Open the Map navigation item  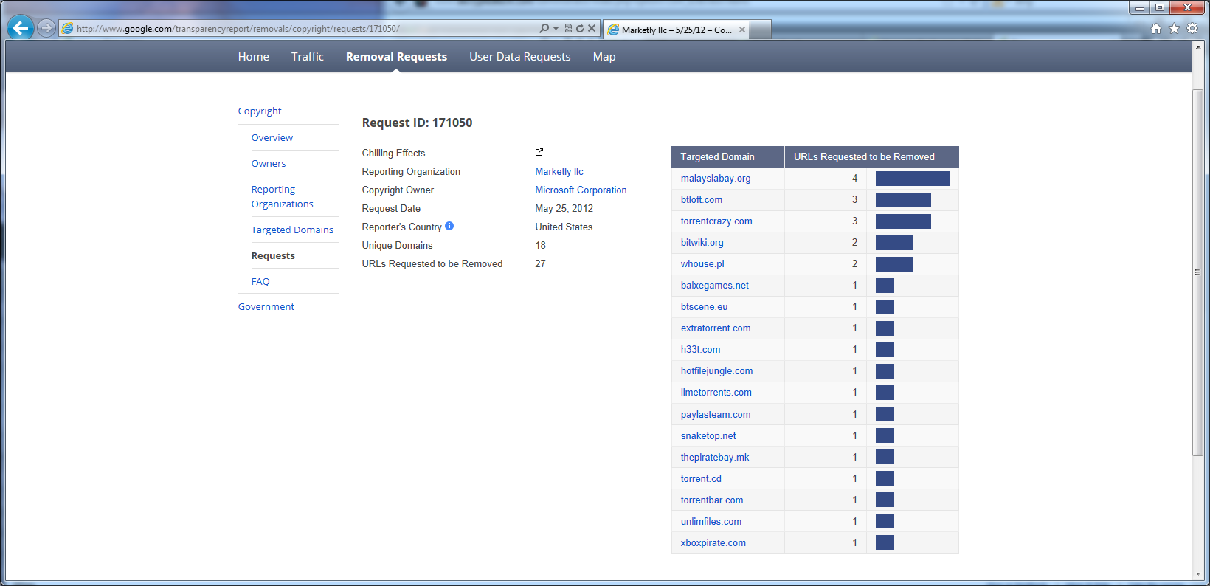(x=604, y=56)
